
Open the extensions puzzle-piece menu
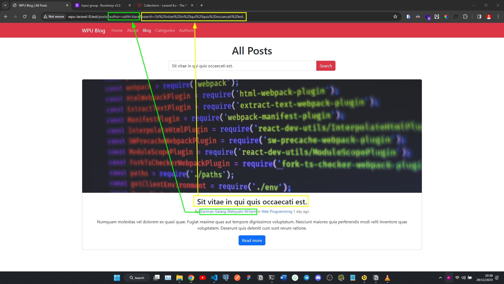(465, 17)
